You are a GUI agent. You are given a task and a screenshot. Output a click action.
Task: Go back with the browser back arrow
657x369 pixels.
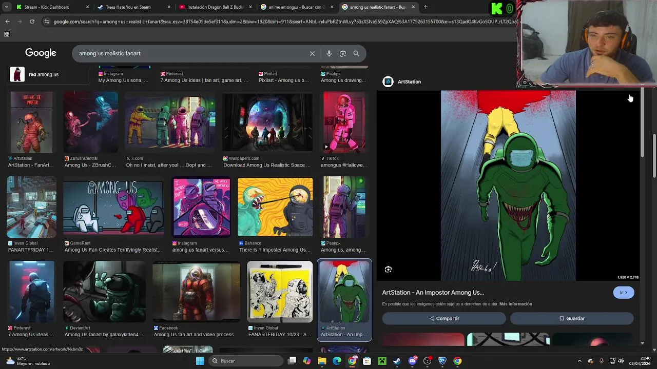[x=7, y=22]
